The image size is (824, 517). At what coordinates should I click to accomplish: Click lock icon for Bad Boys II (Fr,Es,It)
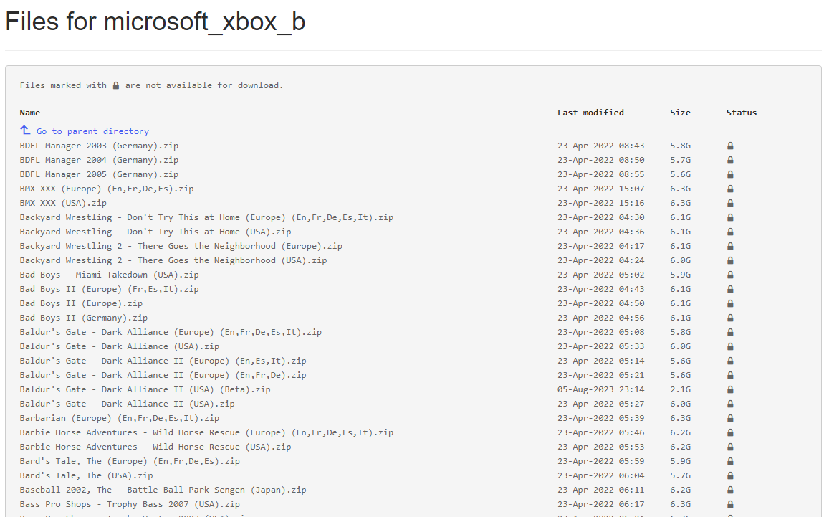[730, 289]
